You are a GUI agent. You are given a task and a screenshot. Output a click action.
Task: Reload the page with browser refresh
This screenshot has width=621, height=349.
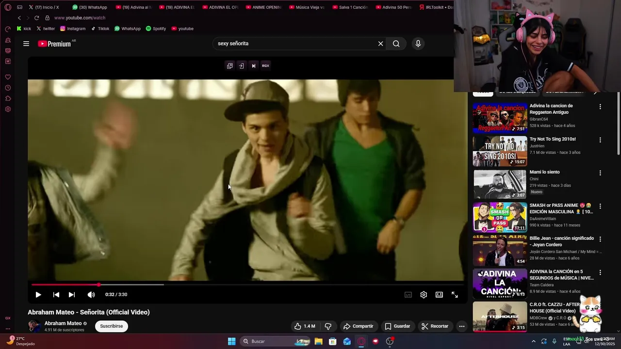(36, 18)
